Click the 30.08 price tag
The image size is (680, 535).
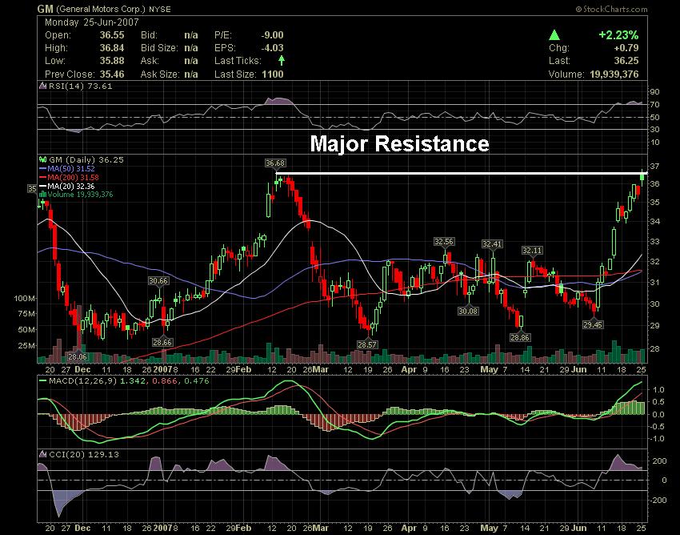(x=468, y=311)
